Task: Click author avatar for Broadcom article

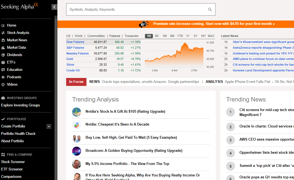Action: point(77,151)
